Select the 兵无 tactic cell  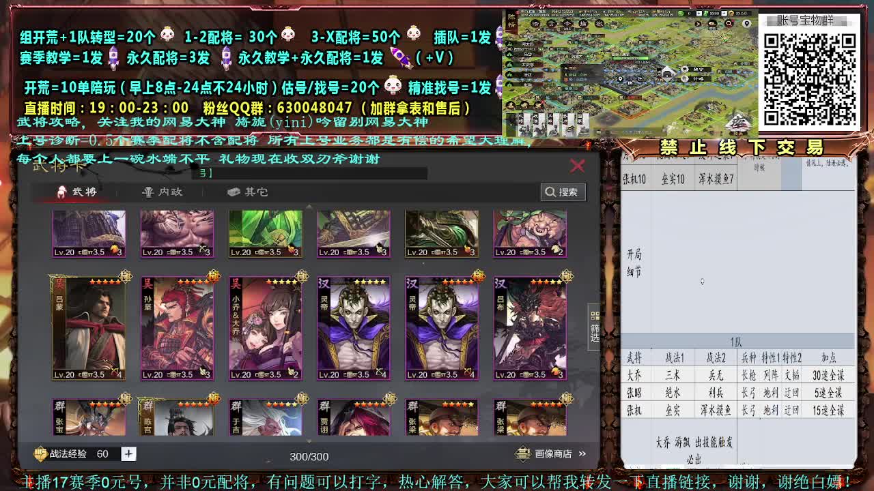point(716,375)
